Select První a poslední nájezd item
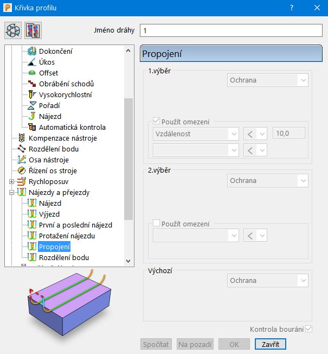Image resolution: width=328 pixels, height=354 pixels. click(x=75, y=225)
